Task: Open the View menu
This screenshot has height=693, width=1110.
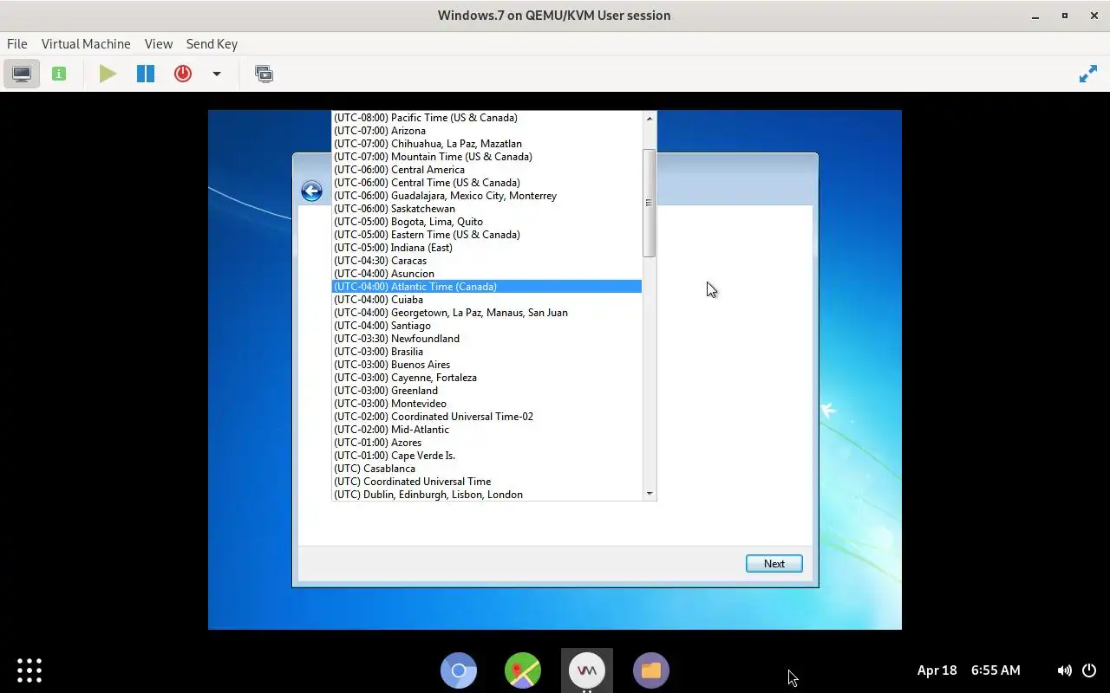Action: tap(159, 43)
